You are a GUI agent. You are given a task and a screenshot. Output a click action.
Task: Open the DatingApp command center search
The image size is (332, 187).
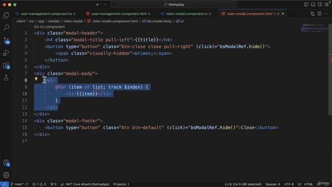point(174,5)
